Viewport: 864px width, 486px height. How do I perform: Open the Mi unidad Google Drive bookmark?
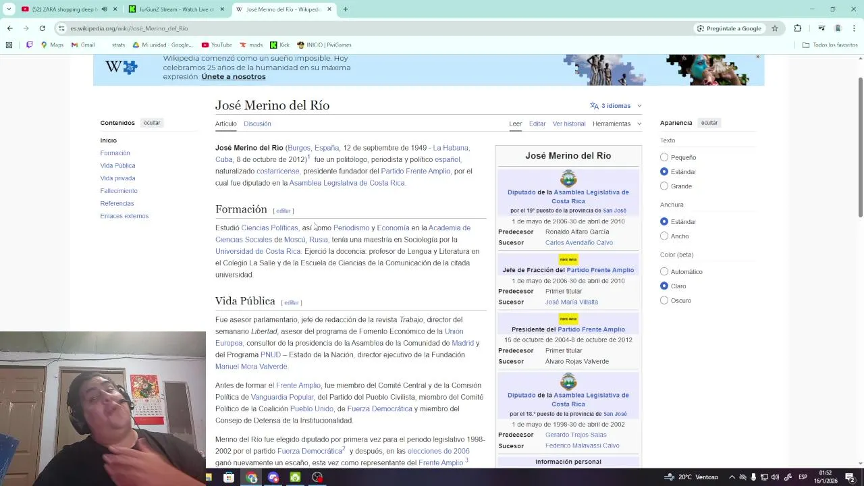163,45
